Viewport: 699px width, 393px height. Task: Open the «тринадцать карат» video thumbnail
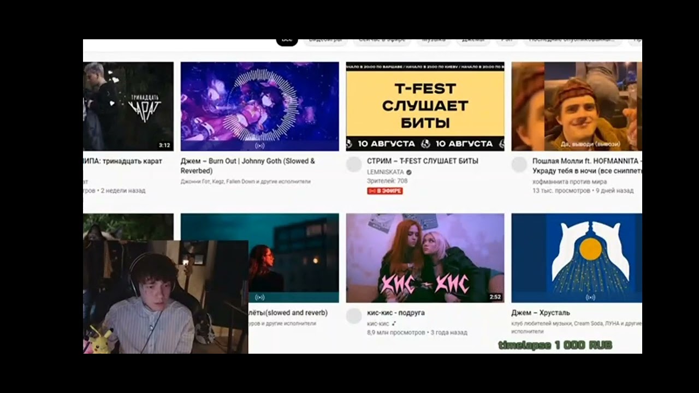pos(128,106)
